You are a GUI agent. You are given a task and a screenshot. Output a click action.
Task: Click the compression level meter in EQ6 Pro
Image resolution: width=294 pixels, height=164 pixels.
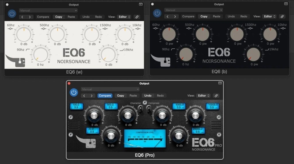[145, 138]
